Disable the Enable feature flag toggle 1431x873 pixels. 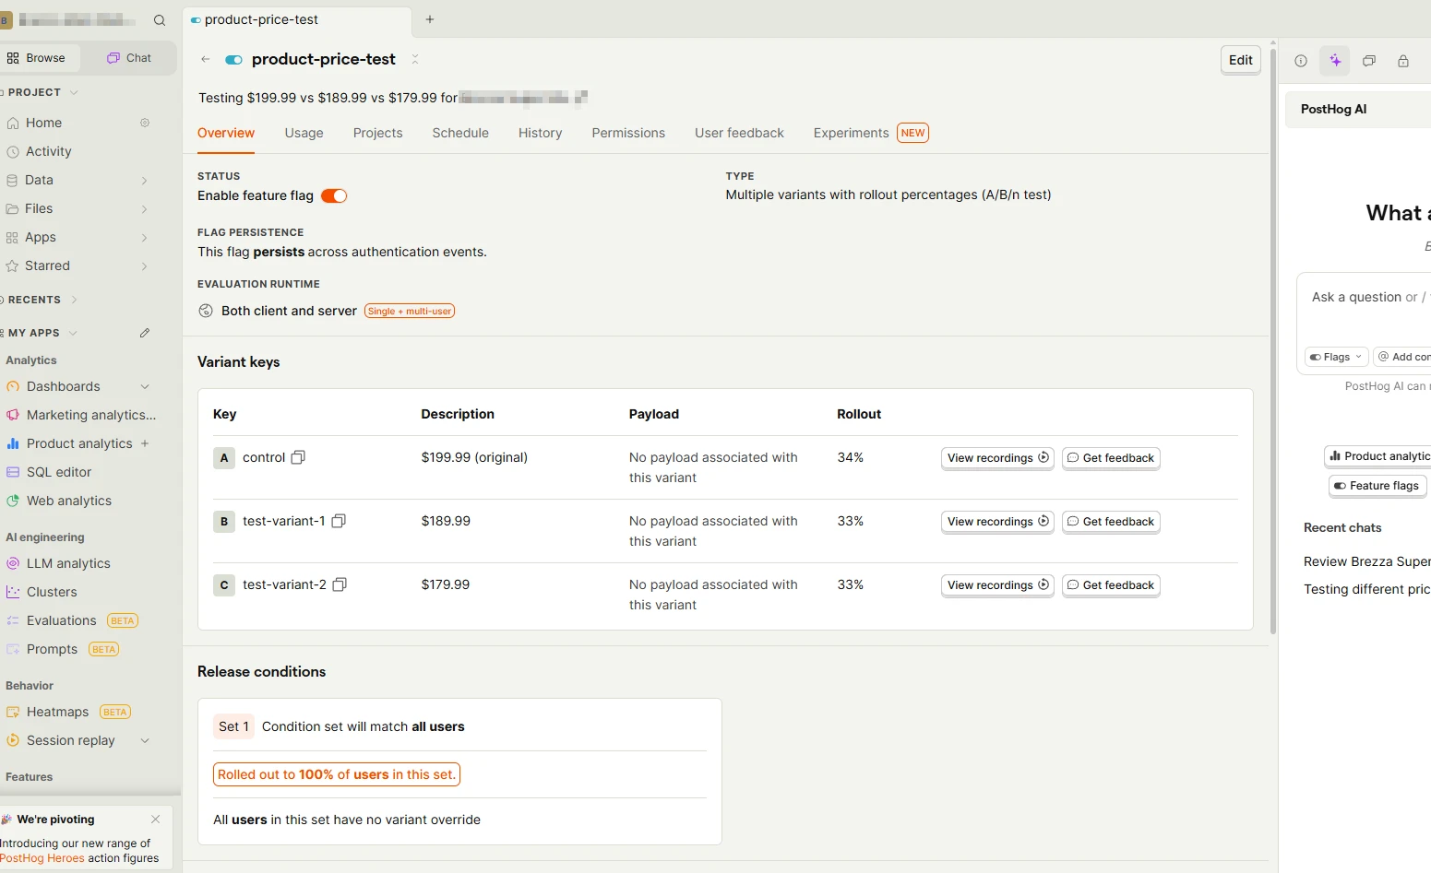click(334, 195)
